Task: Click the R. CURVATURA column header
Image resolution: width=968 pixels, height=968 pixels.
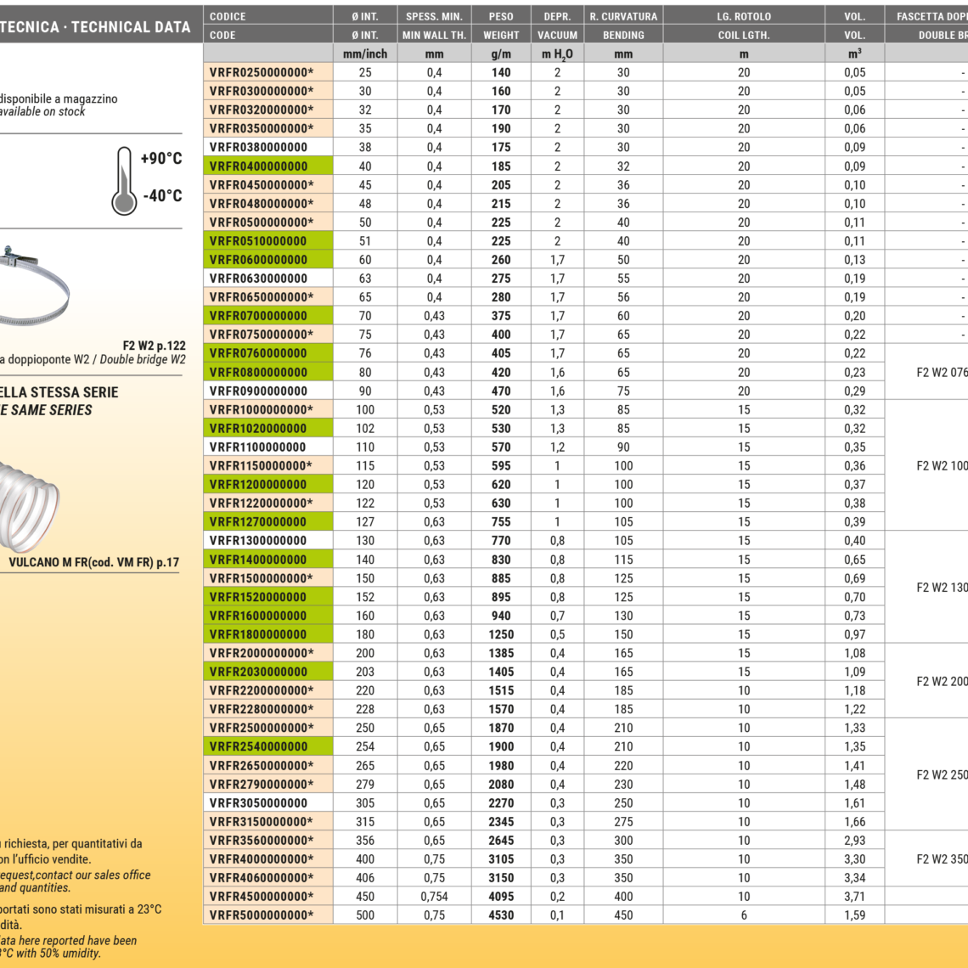Action: [623, 16]
